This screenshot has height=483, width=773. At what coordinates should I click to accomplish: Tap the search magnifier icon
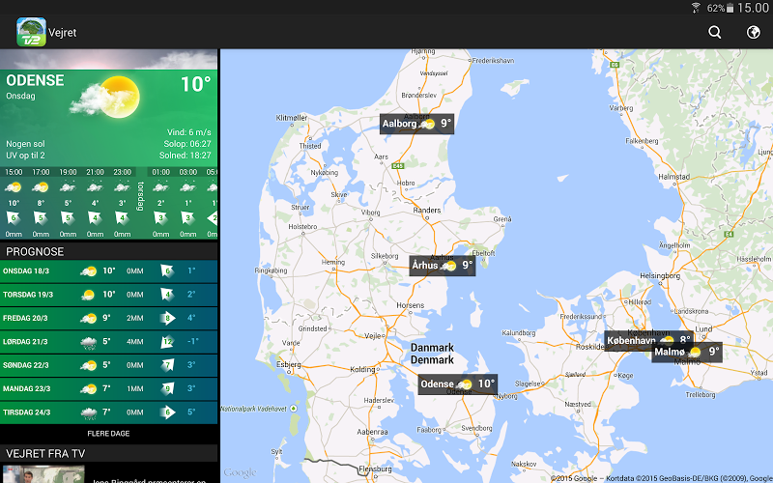714,32
